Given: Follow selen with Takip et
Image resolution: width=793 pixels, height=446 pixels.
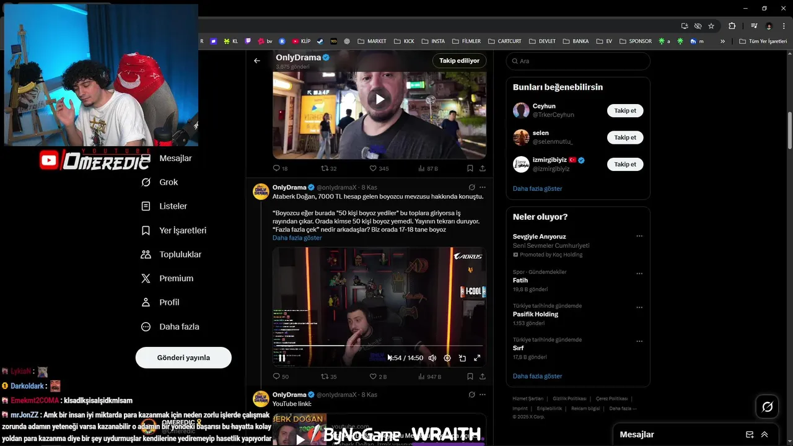Looking at the screenshot, I should [625, 138].
